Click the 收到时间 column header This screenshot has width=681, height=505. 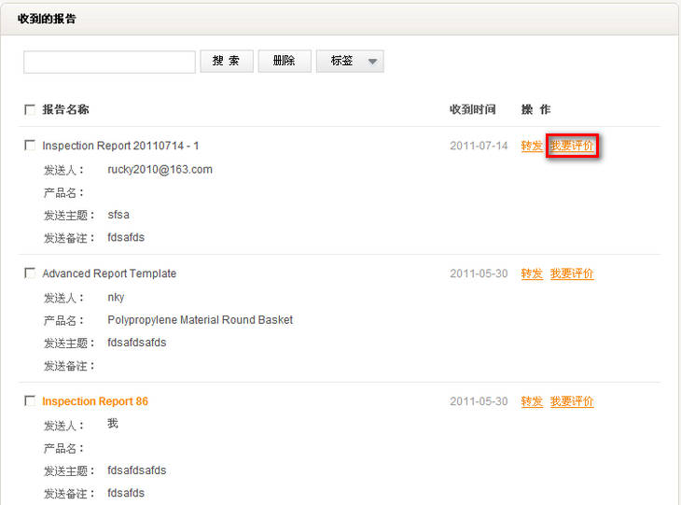point(473,110)
